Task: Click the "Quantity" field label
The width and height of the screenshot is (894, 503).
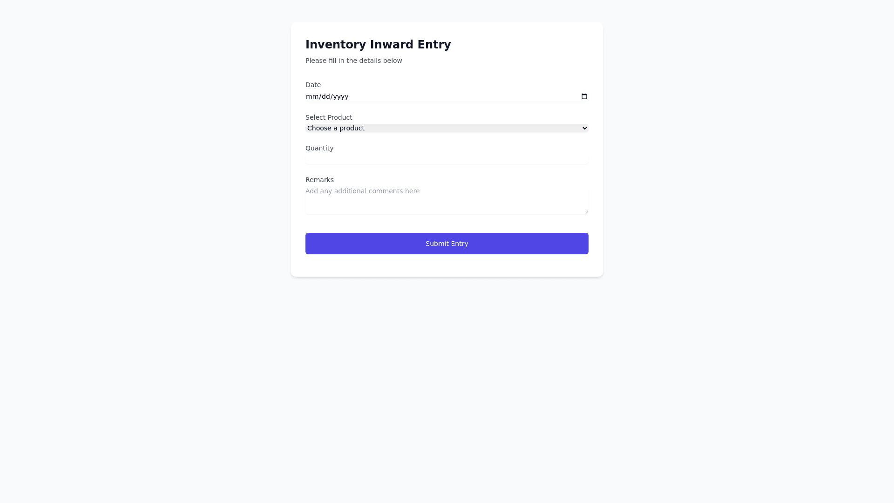Action: point(319,148)
